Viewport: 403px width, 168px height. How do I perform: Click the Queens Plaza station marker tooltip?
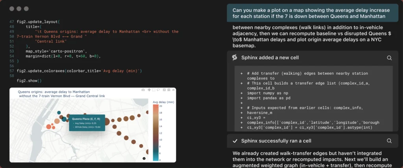point(86,123)
